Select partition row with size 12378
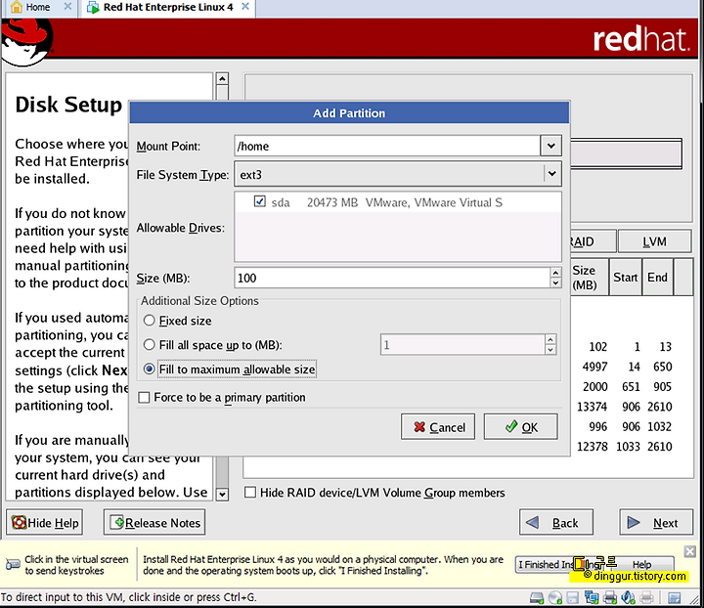 632,447
